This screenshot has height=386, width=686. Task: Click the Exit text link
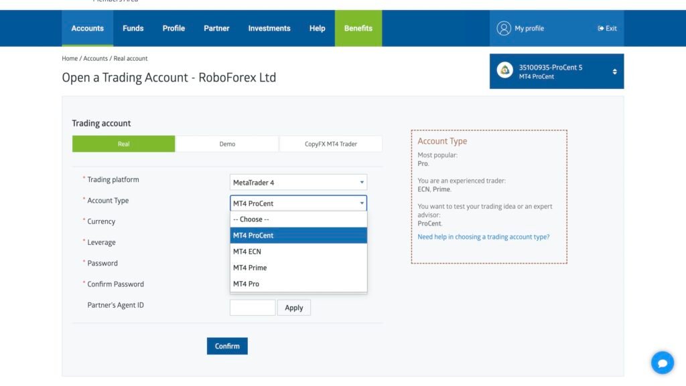(611, 28)
